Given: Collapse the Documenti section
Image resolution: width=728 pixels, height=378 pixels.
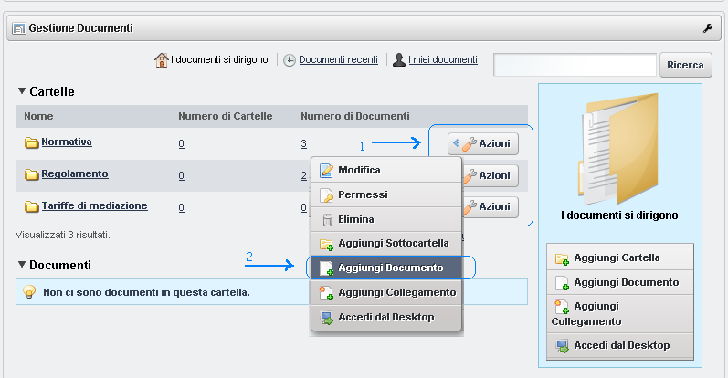Looking at the screenshot, I should click(22, 265).
